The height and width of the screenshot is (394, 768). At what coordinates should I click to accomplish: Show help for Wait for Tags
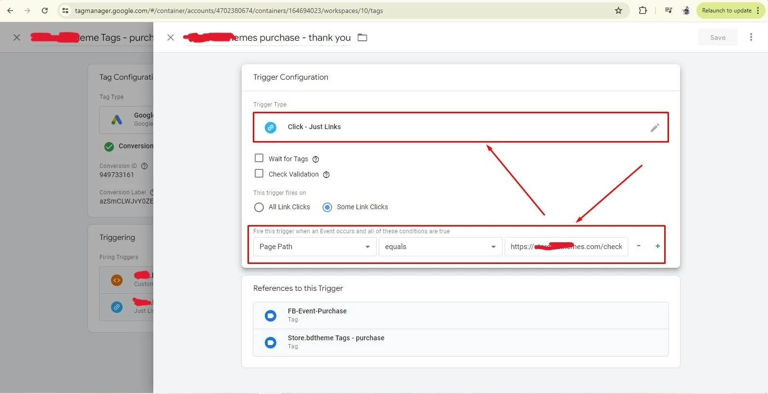[x=316, y=159]
